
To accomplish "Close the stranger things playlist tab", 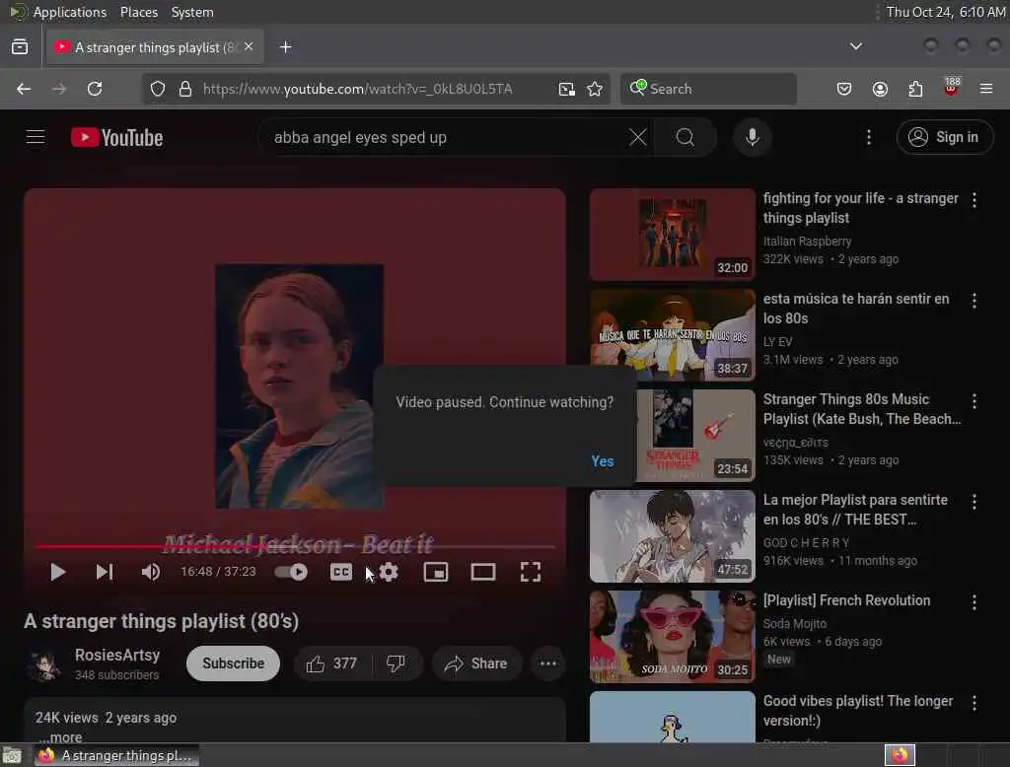I will point(249,47).
